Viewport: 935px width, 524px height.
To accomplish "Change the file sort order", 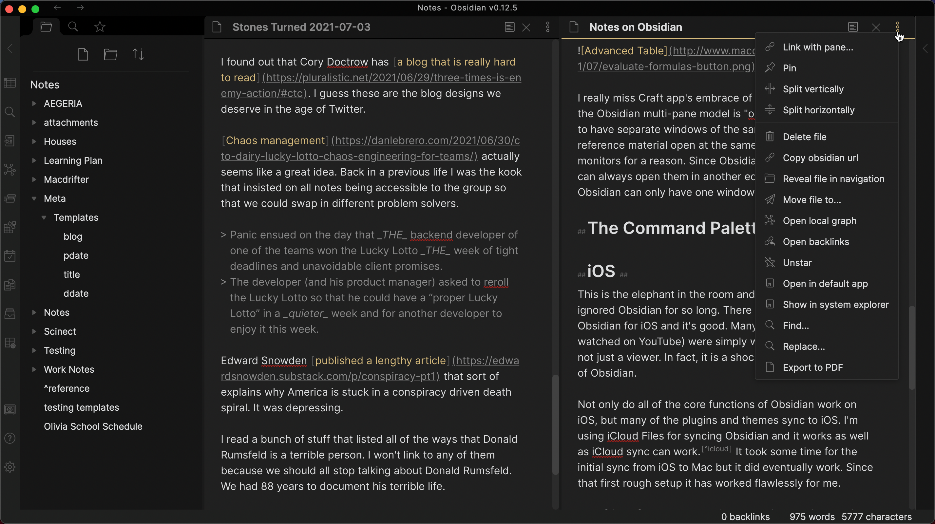I will (x=138, y=54).
